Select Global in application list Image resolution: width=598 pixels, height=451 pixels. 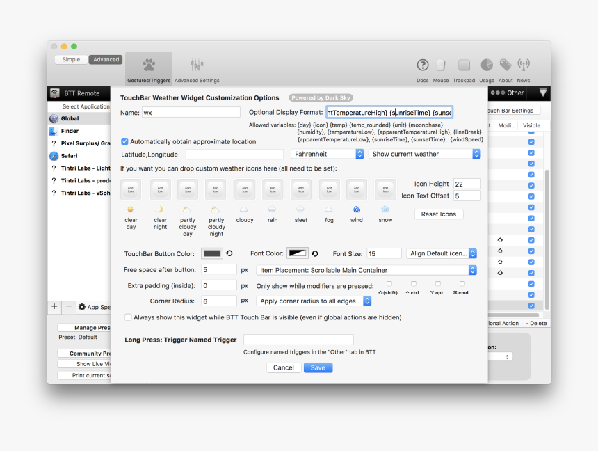click(x=79, y=118)
